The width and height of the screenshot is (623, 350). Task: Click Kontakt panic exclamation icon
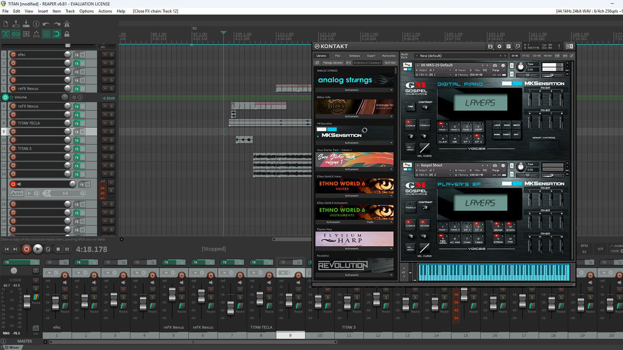coord(560,46)
